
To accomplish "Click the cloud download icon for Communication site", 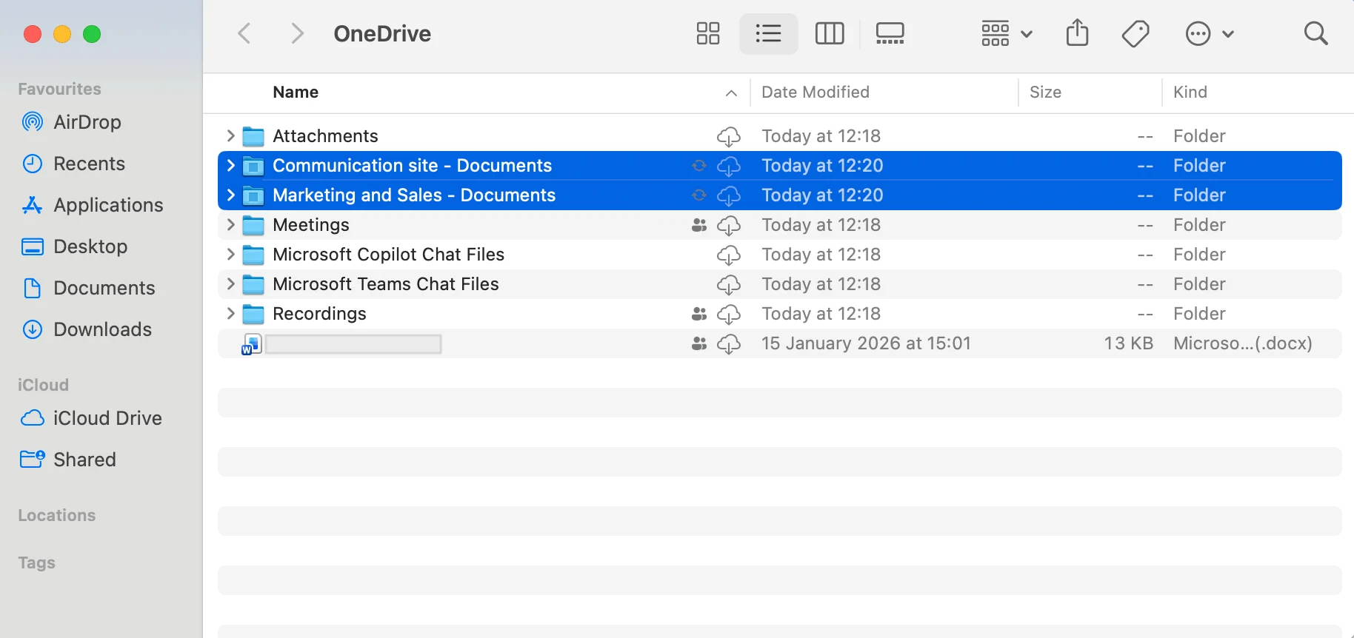I will [x=729, y=166].
